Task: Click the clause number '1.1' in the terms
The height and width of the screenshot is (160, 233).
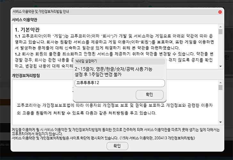Action: coord(18,36)
